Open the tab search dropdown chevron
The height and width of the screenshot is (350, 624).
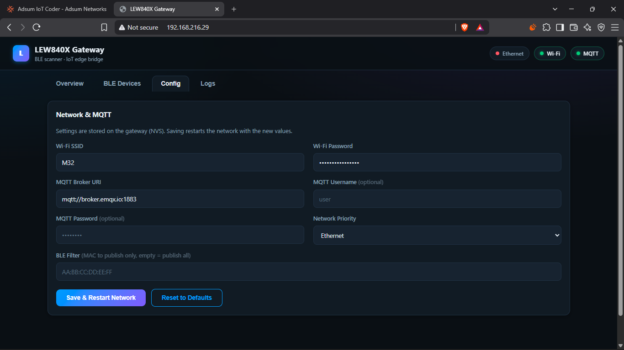coord(555,9)
